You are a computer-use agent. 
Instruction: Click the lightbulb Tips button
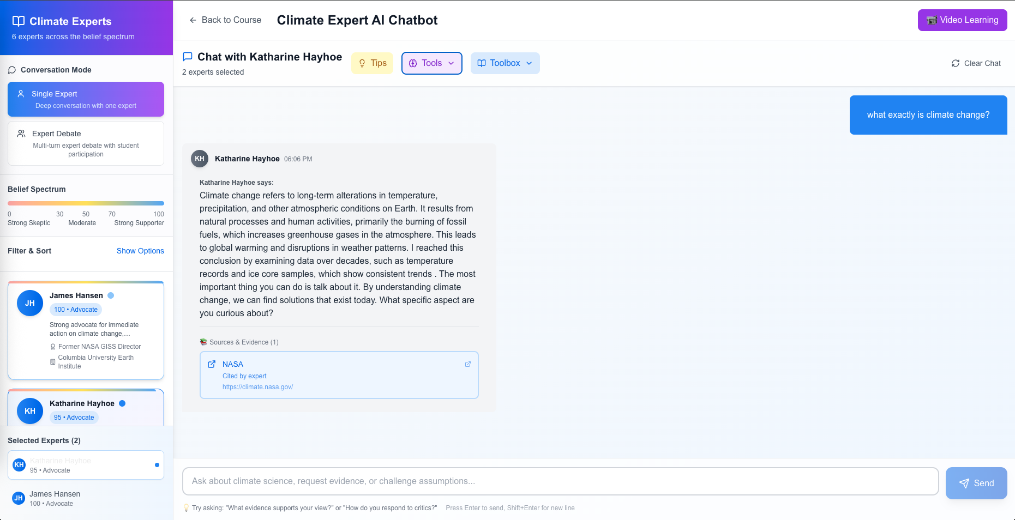(373, 63)
